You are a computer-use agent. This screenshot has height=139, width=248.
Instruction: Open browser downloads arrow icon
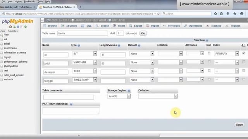[x=228, y=14]
